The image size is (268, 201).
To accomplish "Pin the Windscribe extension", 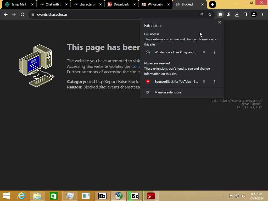I will [204, 52].
